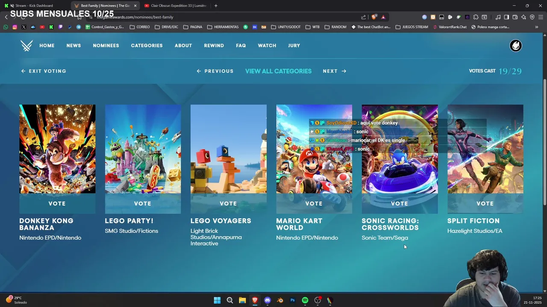Vote for LEGO Voyagers

click(228, 204)
